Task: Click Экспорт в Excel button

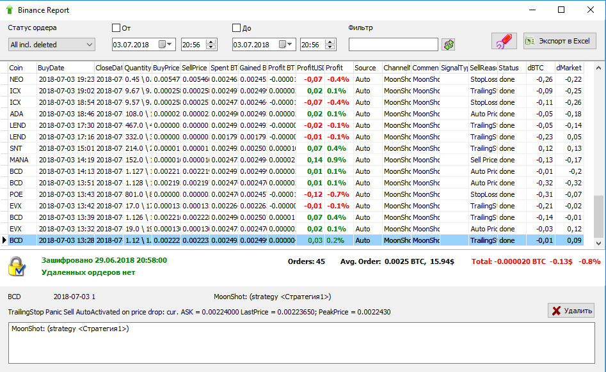Action: (x=560, y=41)
